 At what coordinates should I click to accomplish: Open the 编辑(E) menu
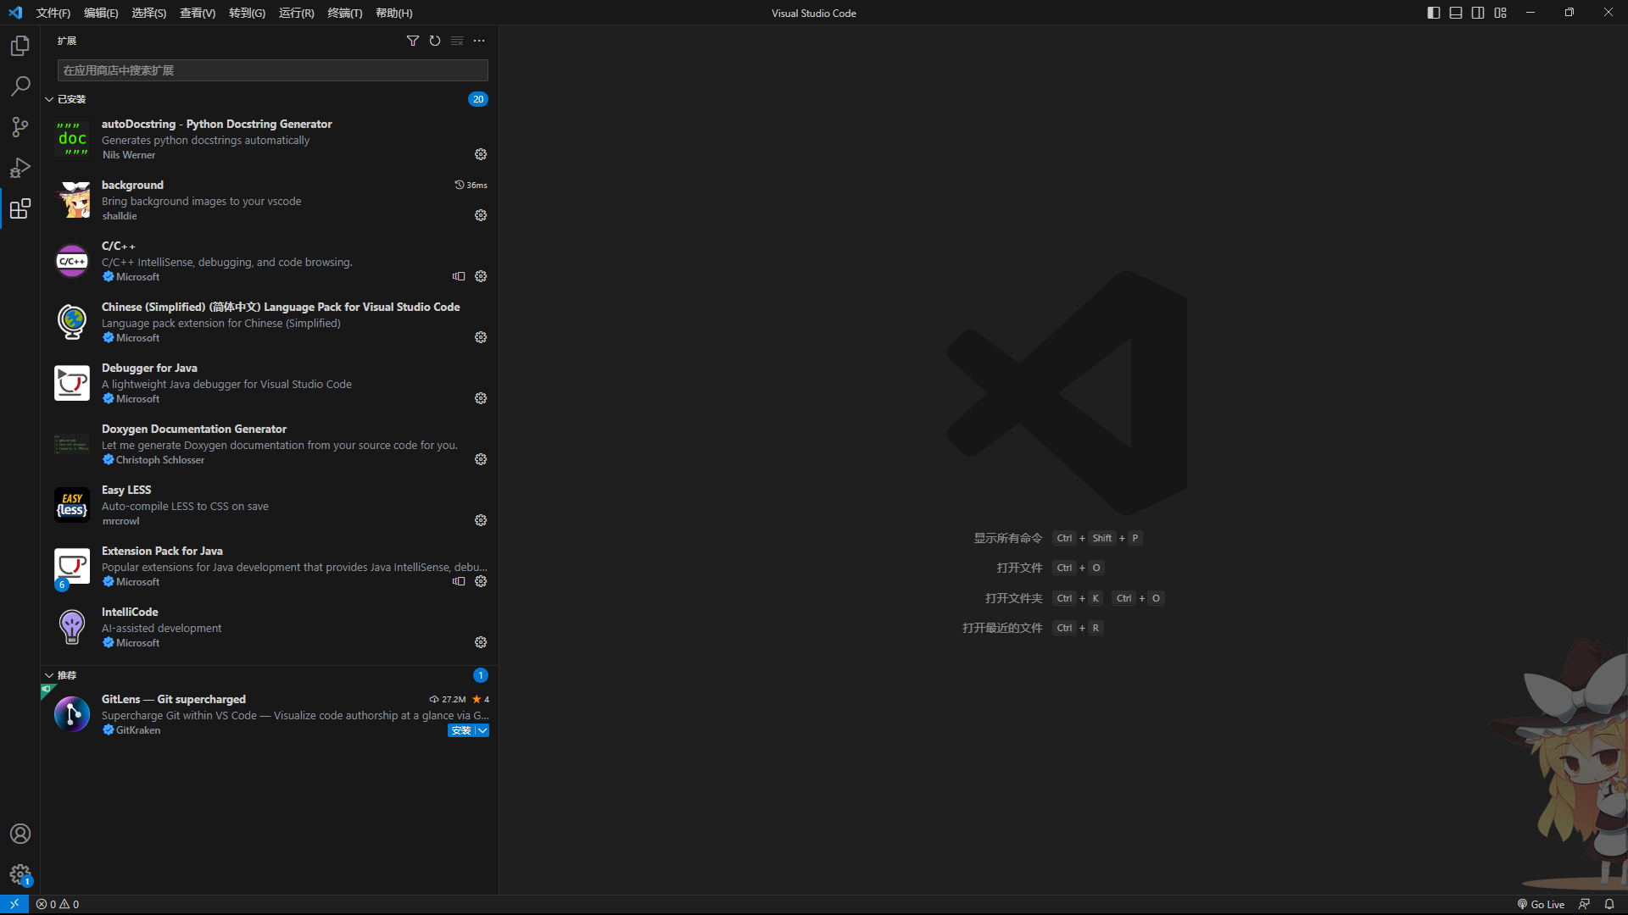click(x=101, y=13)
